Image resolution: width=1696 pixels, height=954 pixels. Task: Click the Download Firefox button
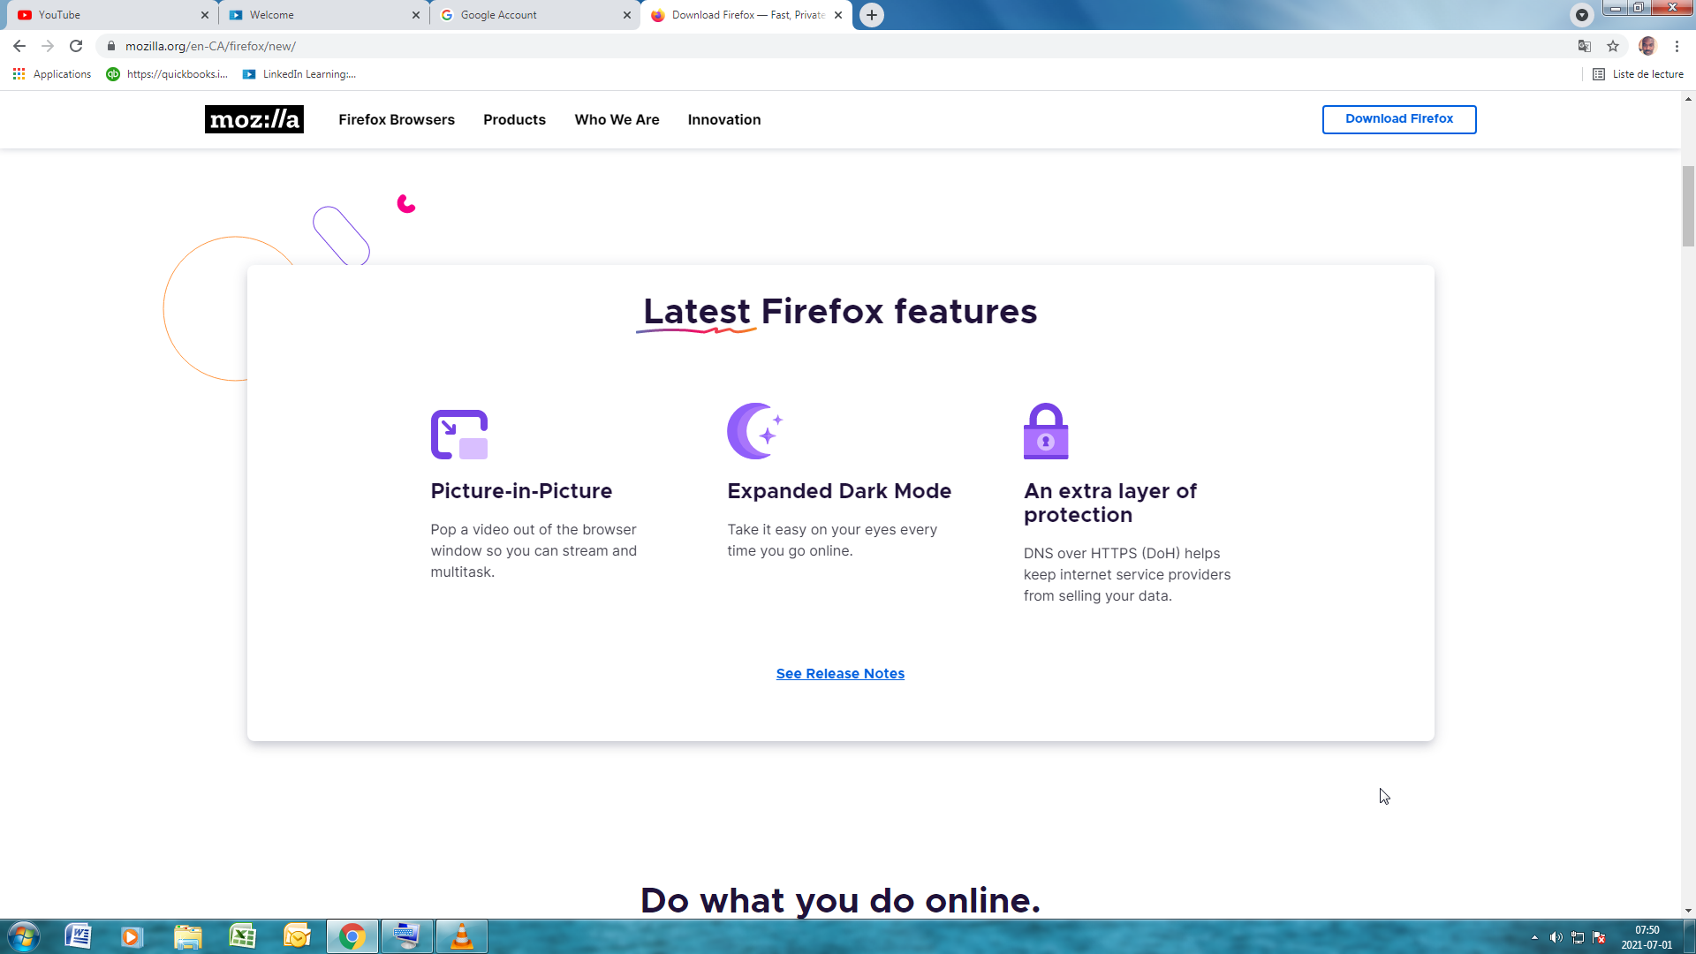[x=1398, y=119]
